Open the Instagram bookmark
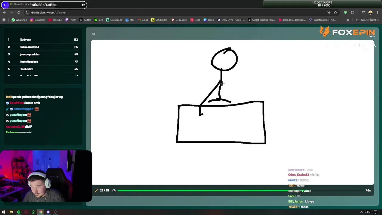The image size is (382, 215). 38,20
